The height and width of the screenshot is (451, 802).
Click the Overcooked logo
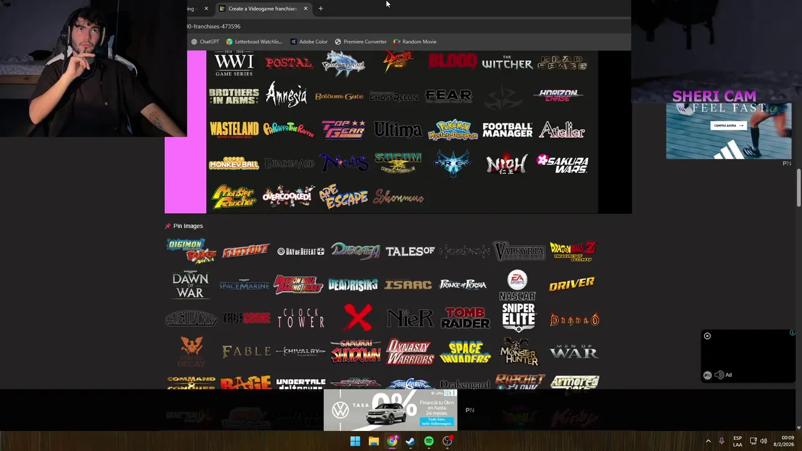tap(288, 197)
